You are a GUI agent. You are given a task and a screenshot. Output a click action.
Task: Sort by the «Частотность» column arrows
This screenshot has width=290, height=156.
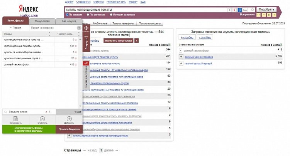coord(79,34)
